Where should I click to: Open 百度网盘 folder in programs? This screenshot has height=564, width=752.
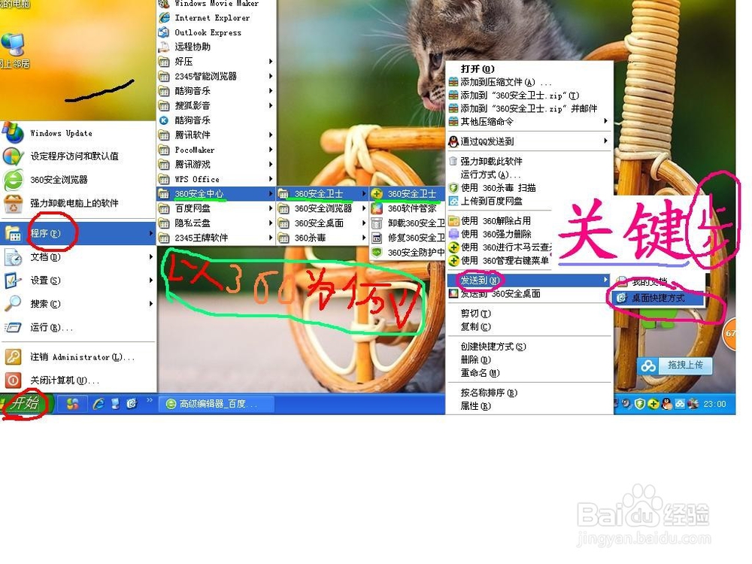[x=217, y=208]
